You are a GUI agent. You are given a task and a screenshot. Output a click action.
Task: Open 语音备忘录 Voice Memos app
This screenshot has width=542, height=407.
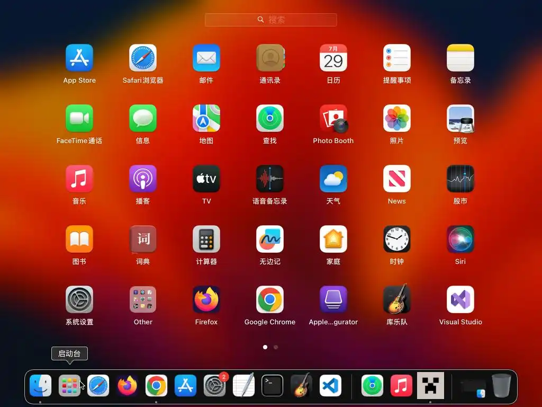270,179
